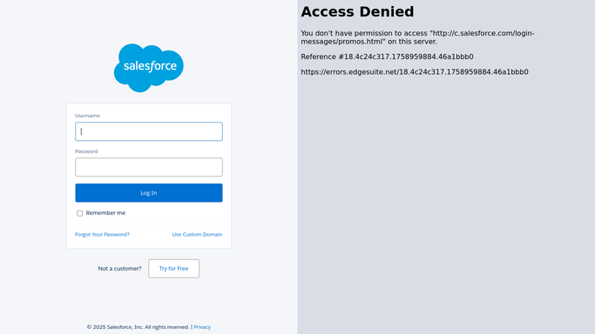The height and width of the screenshot is (334, 595).
Task: Click the Password field label
Action: [x=86, y=151]
